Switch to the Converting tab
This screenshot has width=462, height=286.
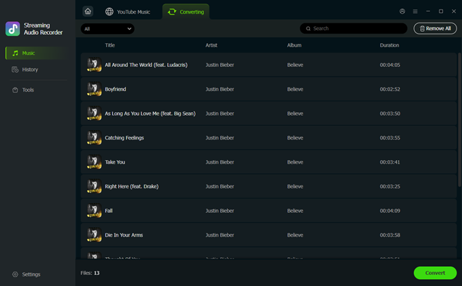185,12
